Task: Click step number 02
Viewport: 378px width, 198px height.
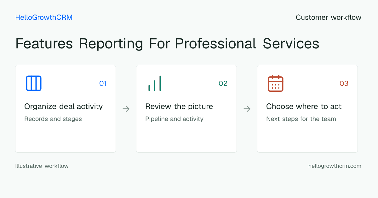Action: (223, 83)
